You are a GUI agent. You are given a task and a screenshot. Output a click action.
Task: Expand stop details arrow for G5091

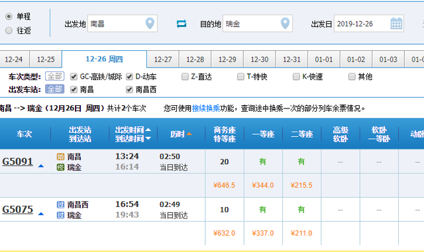[x=41, y=166]
